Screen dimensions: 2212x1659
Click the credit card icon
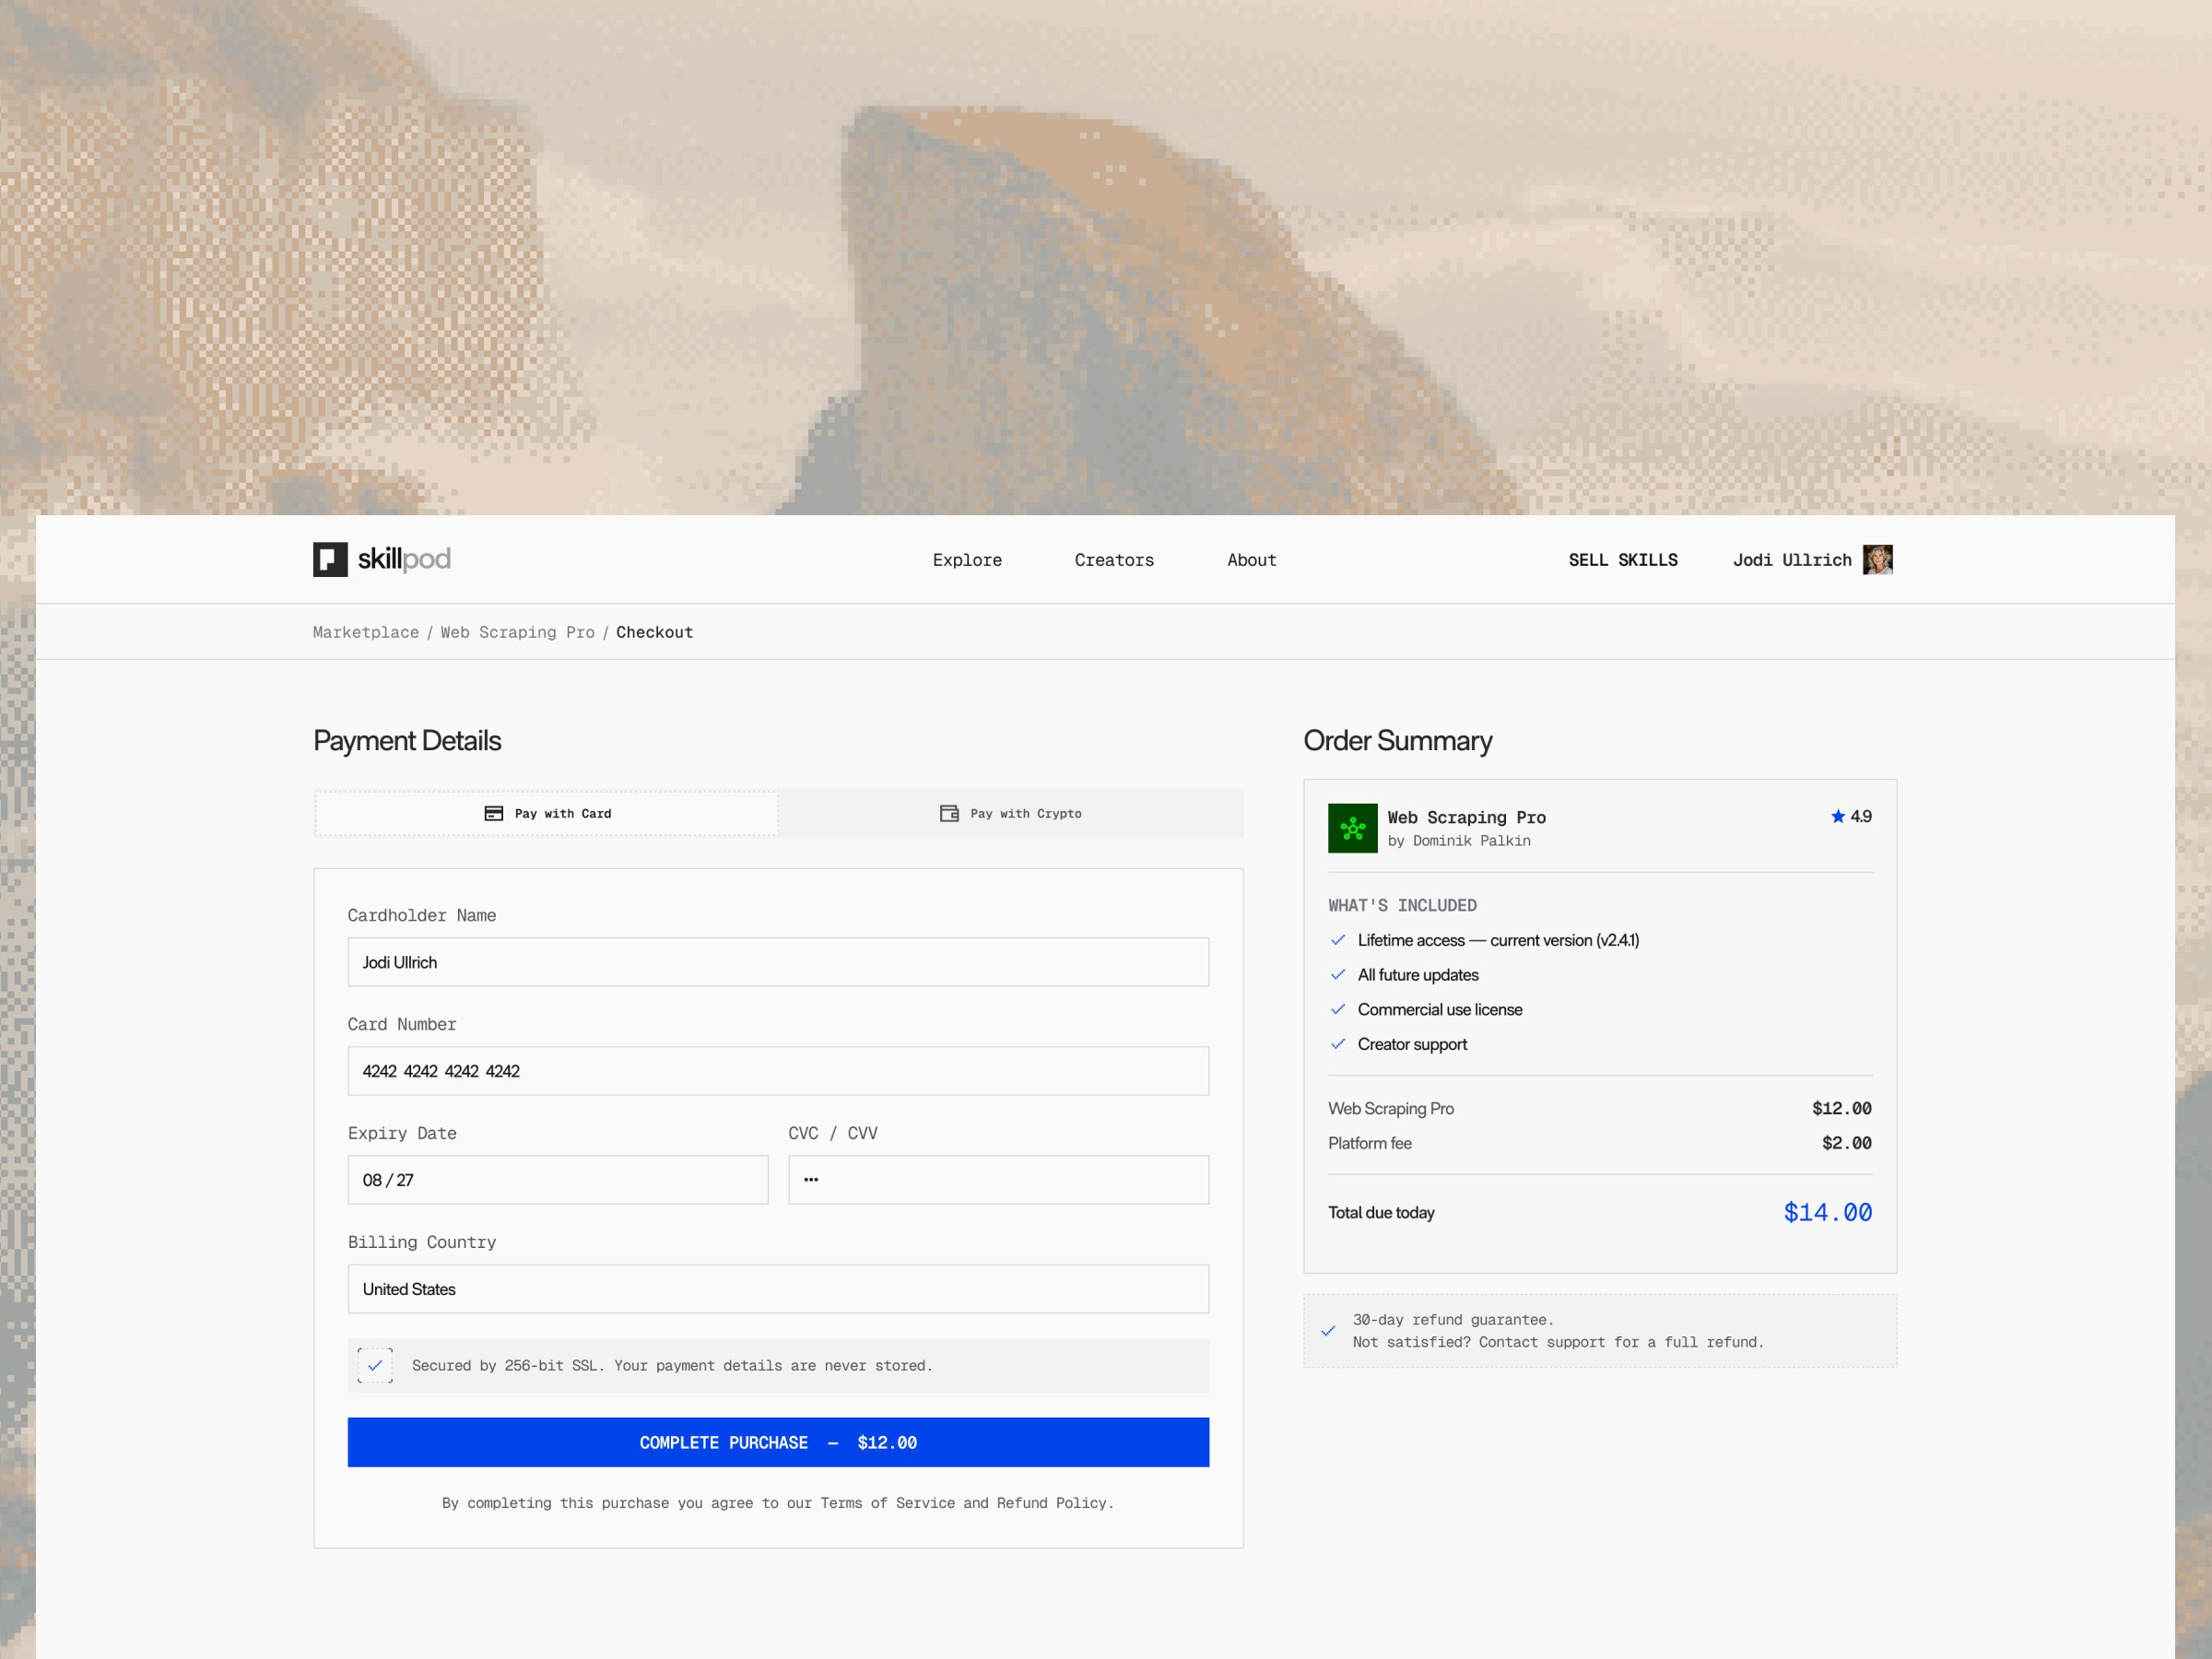click(494, 813)
